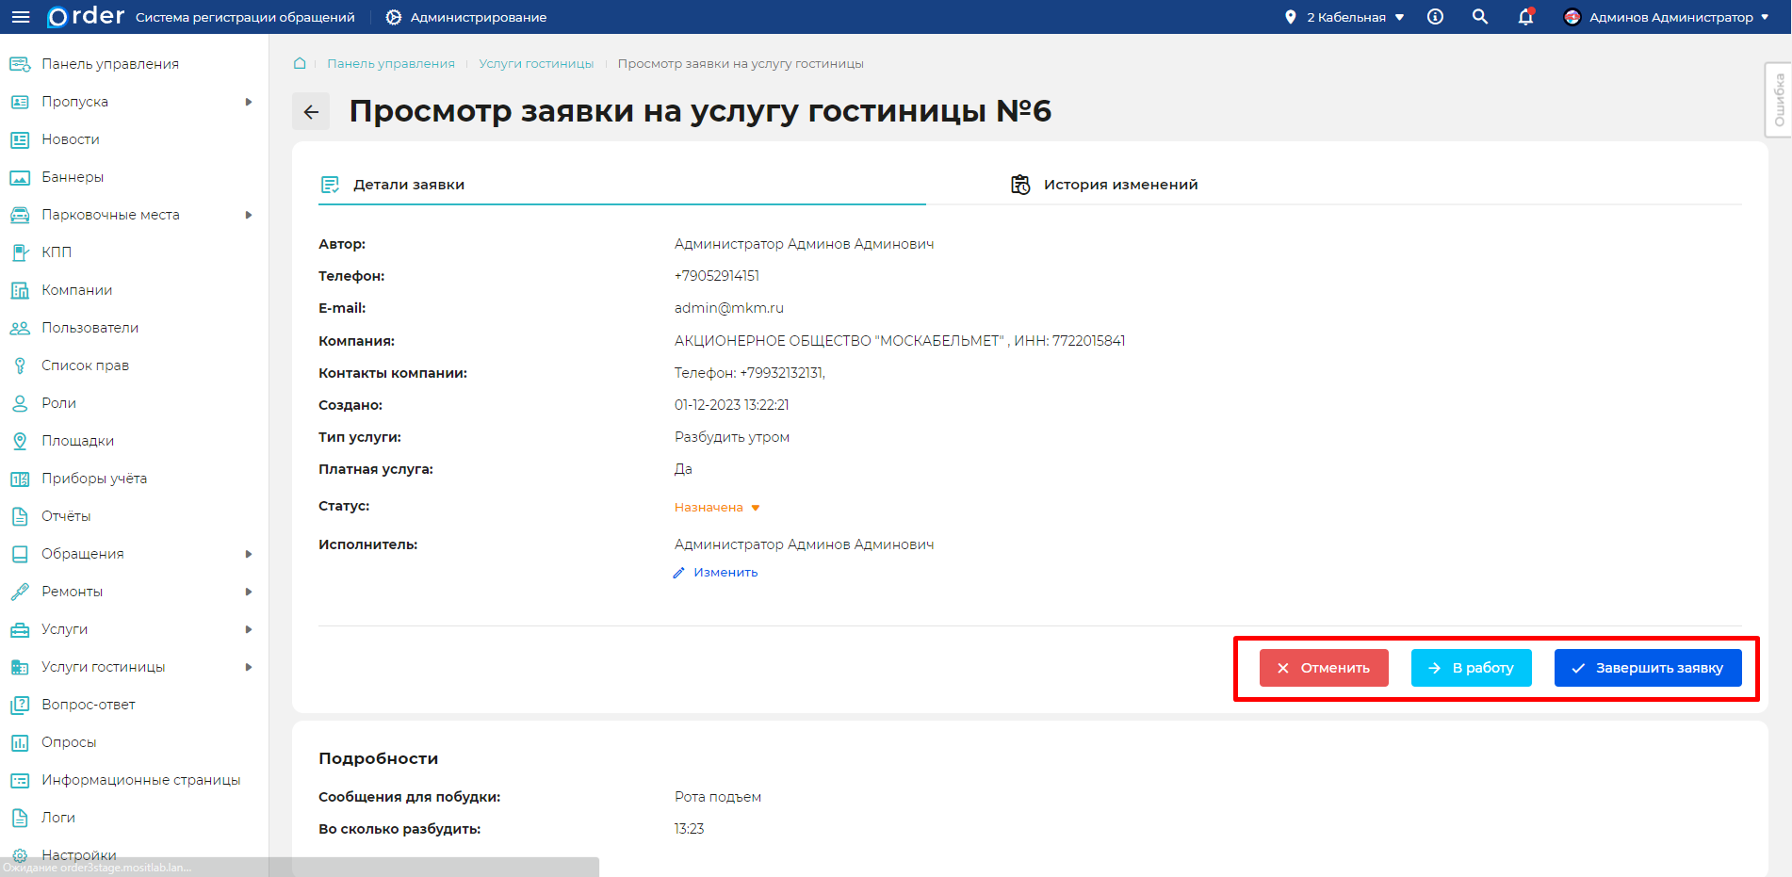Click the search magnifier icon

click(x=1479, y=16)
